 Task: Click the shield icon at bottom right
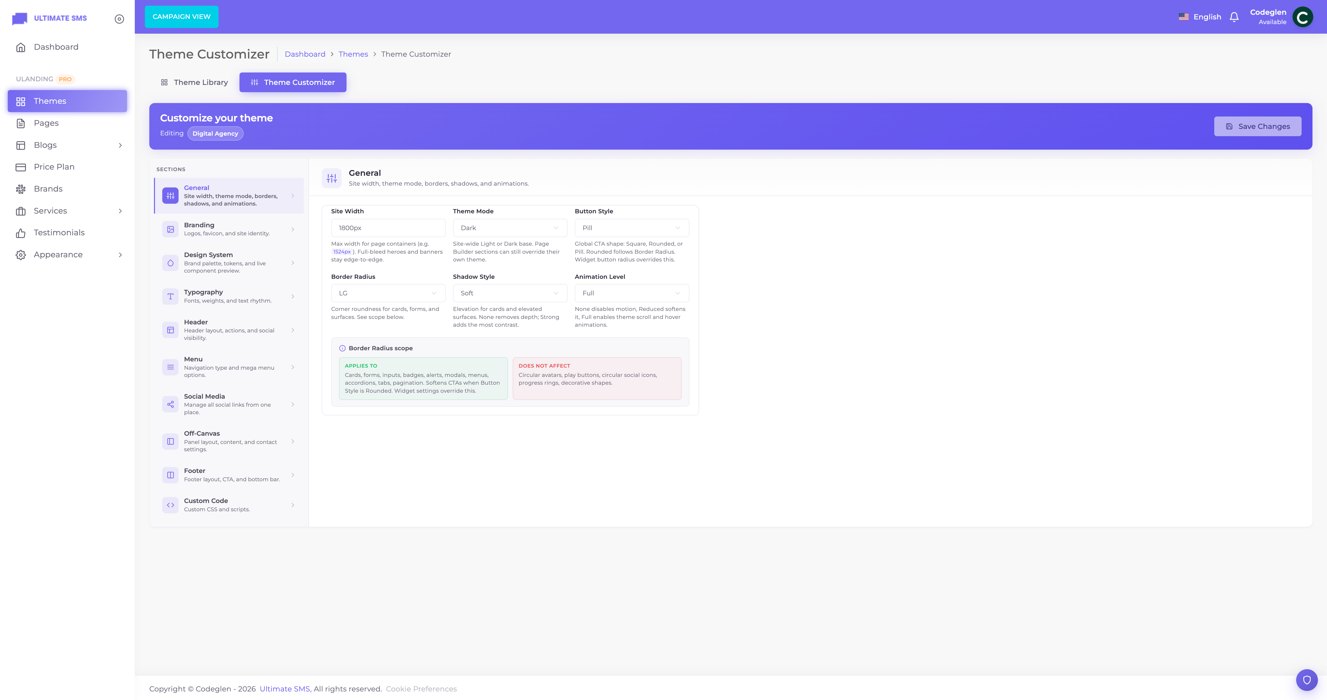click(1306, 680)
